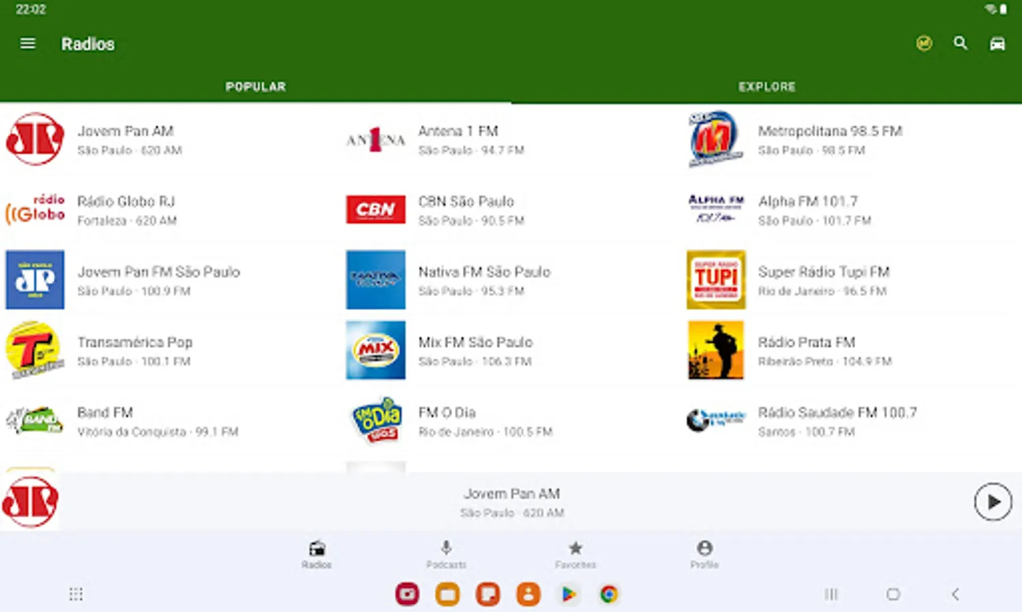This screenshot has width=1022, height=612.
Task: Open the Rádio Prata FM logo
Action: (716, 350)
